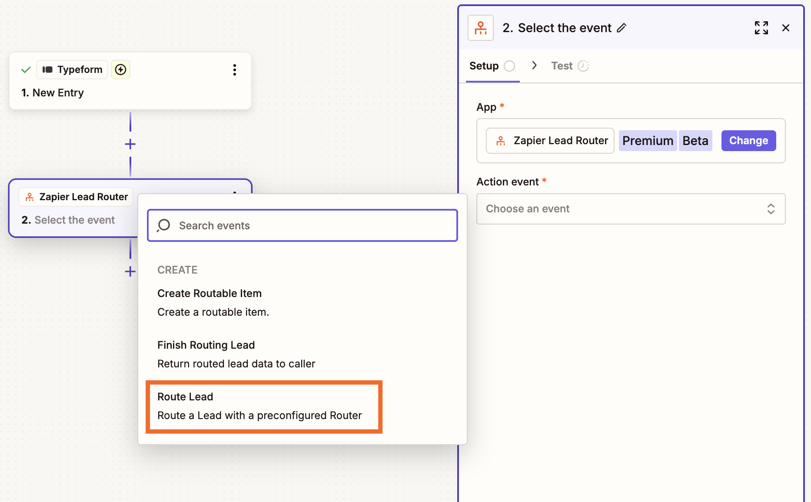Click the Beta badge
This screenshot has height=502, width=811.
(695, 141)
